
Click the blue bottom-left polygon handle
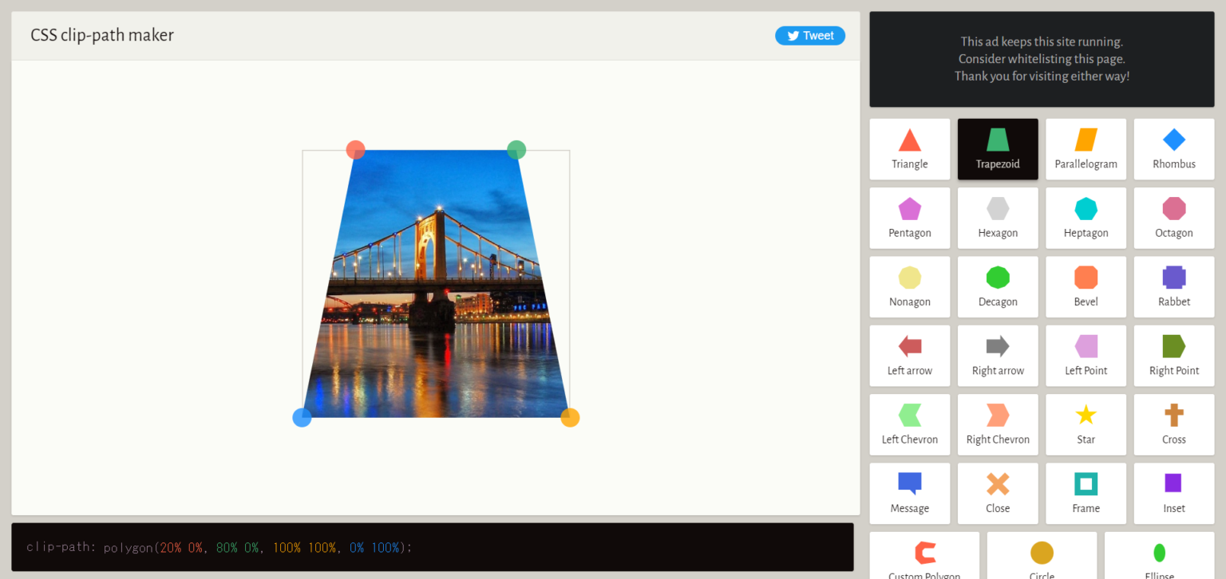pos(302,418)
